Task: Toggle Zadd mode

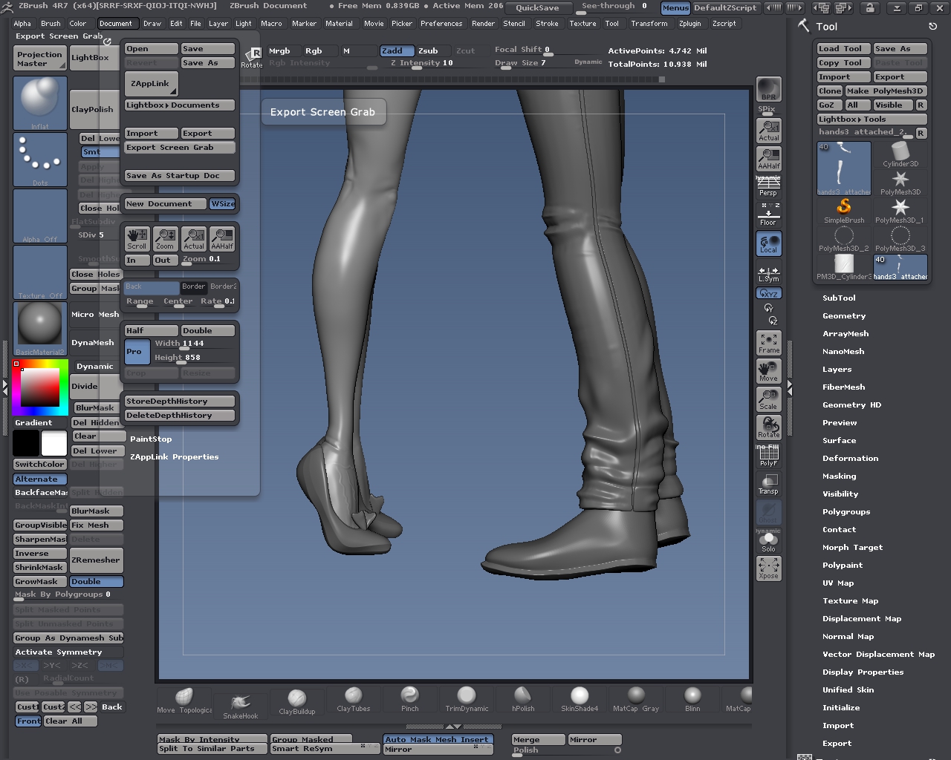Action: (x=397, y=50)
